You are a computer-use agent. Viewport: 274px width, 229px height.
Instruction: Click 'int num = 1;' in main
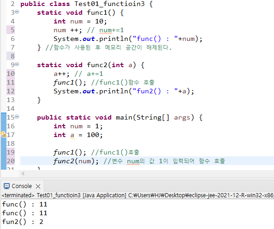coord(78,126)
